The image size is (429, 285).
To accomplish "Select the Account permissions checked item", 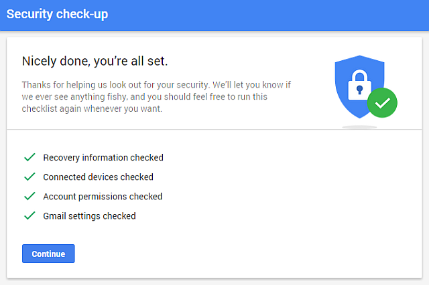I will [103, 197].
